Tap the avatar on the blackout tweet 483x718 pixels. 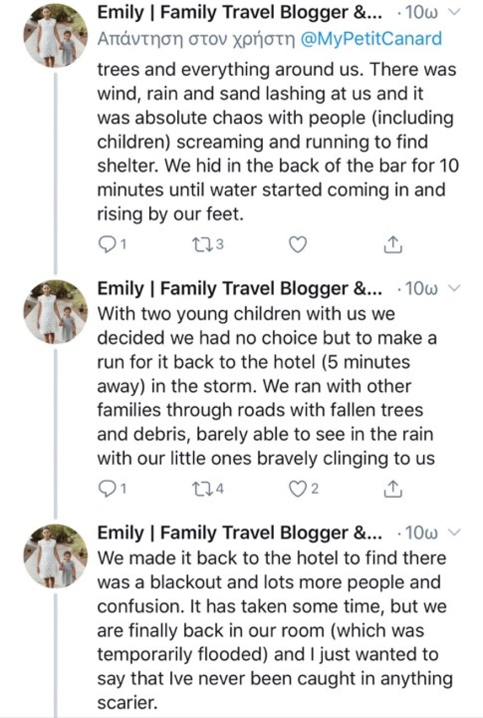(x=55, y=555)
